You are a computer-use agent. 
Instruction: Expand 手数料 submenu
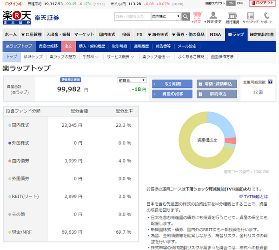point(90,57)
